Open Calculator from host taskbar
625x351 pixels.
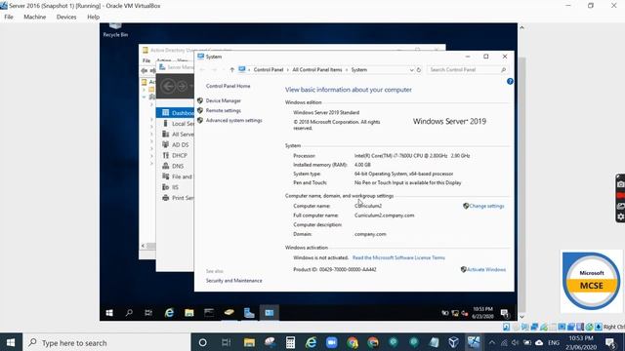[290, 342]
